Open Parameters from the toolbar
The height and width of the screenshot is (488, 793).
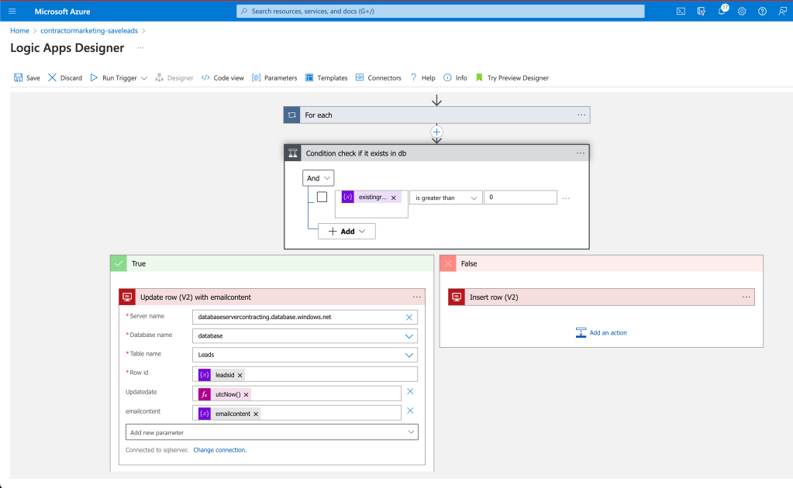click(274, 77)
